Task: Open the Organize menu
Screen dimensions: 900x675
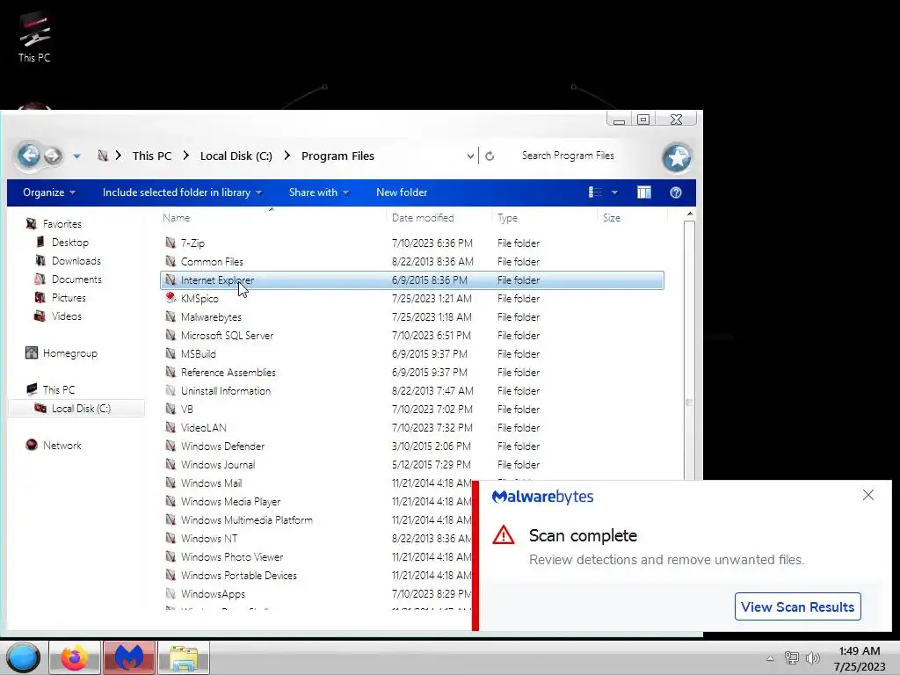Action: coord(49,192)
